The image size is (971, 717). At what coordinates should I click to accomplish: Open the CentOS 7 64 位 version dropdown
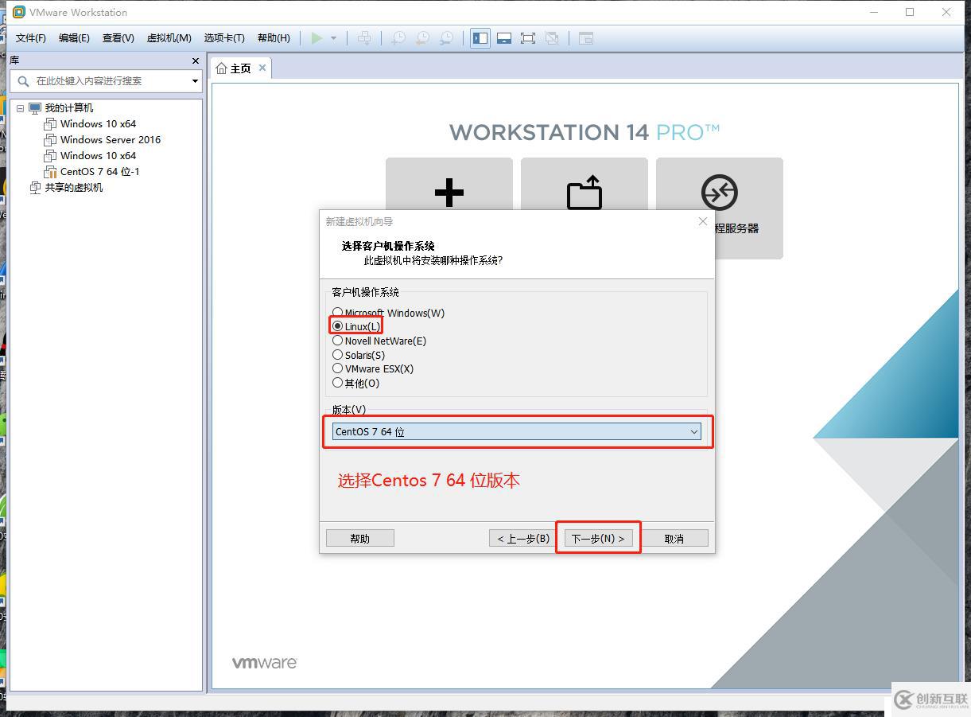pyautogui.click(x=517, y=431)
